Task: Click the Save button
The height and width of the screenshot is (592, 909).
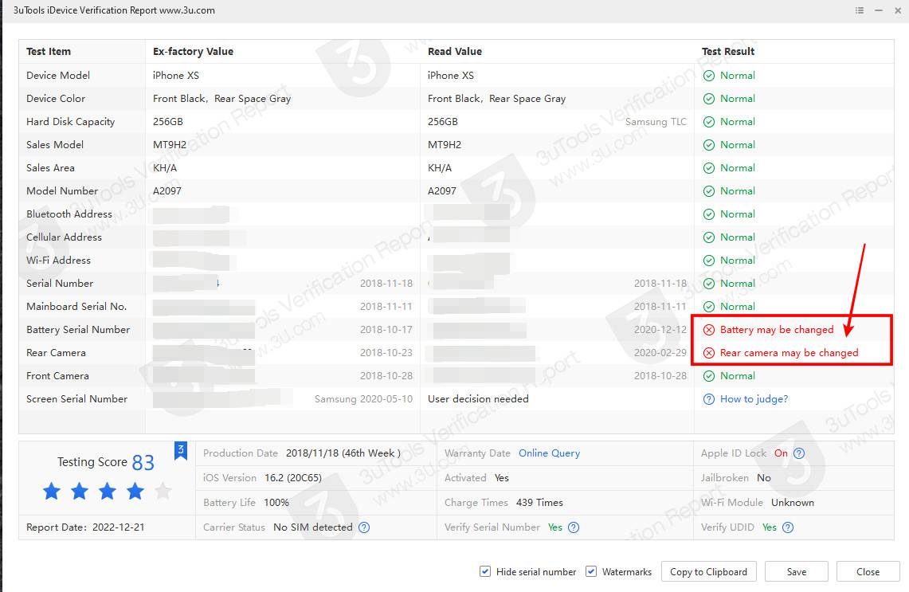Action: point(796,572)
